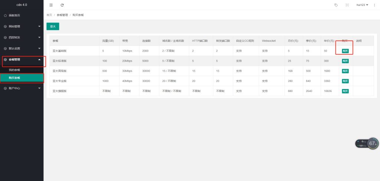Open the vertical three-dot more menu
This screenshot has width=380, height=181.
(x=374, y=5)
